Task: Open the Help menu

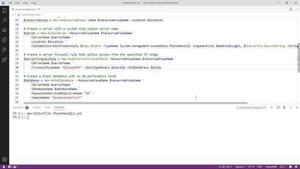Action: point(33,3)
